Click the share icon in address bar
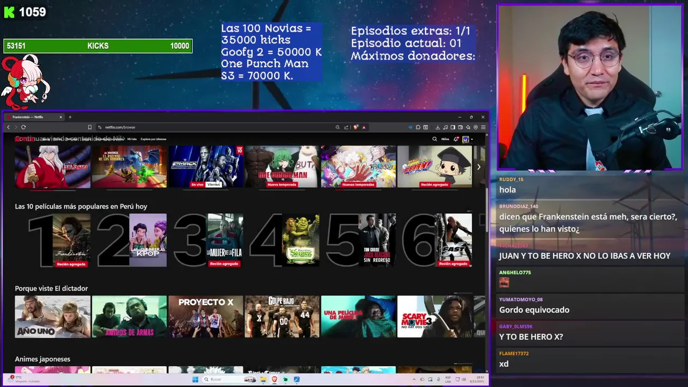 click(x=346, y=127)
